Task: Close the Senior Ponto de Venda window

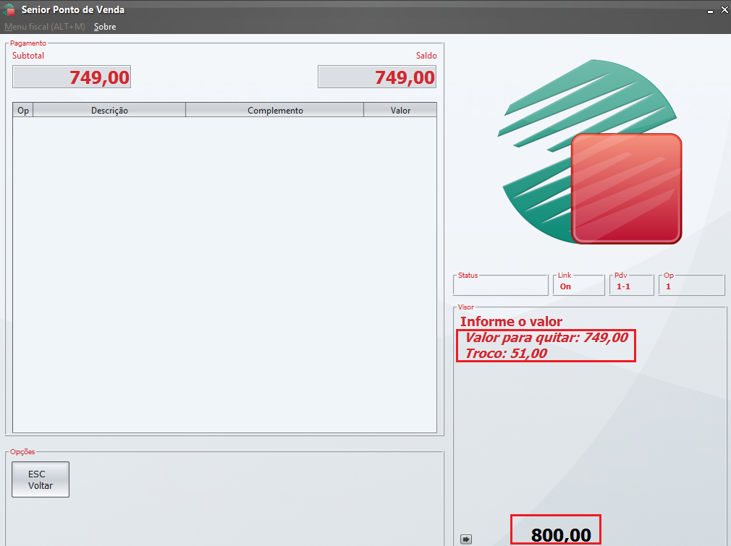Action: (x=724, y=9)
